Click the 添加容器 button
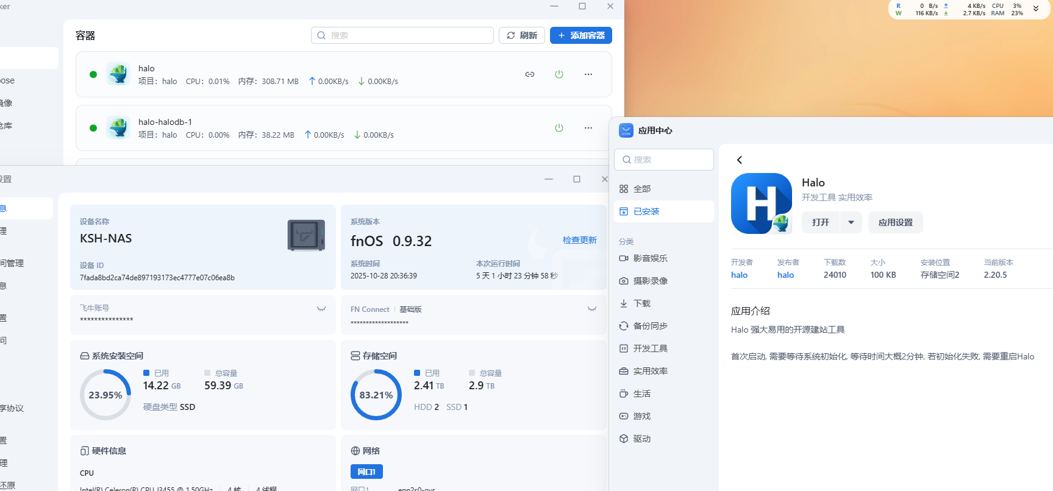 [x=581, y=35]
